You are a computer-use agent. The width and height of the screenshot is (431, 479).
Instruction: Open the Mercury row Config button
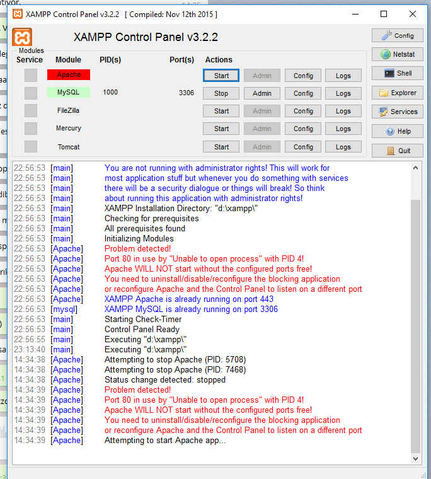coord(303,129)
